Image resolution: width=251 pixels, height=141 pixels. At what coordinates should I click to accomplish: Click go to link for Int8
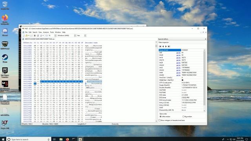pos(178,52)
